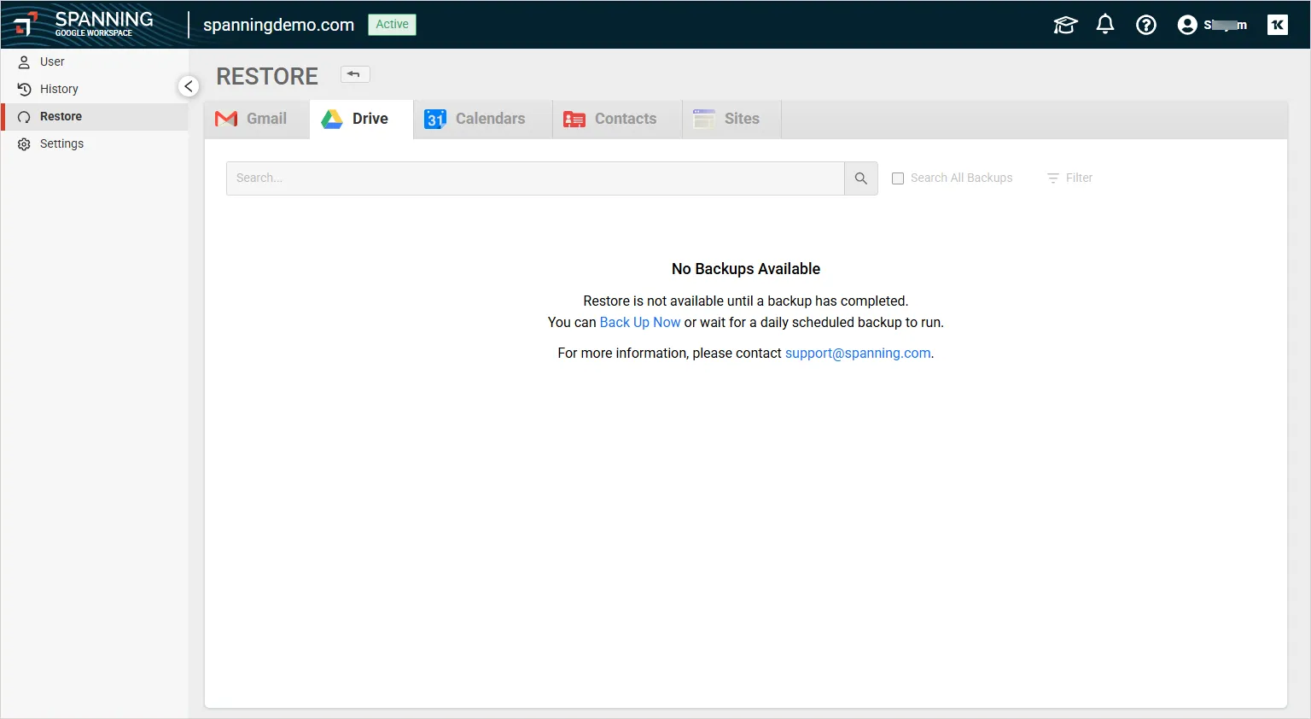Enable the Search All Backups checkbox
The image size is (1311, 719).
click(898, 178)
